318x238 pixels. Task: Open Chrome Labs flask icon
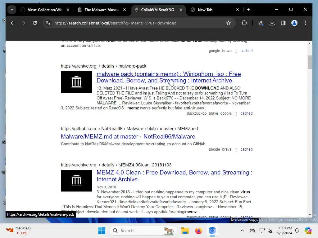pos(261,23)
